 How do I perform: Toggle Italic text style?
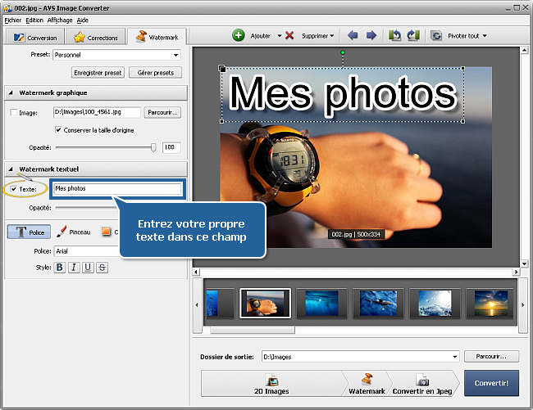pyautogui.click(x=74, y=267)
